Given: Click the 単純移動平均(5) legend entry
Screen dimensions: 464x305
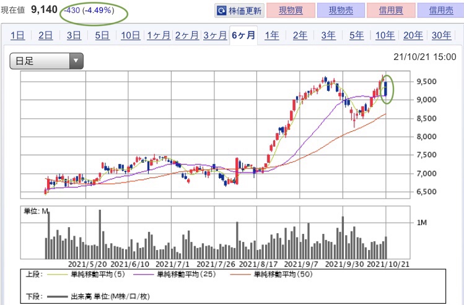Looking at the screenshot, I should [86, 275].
